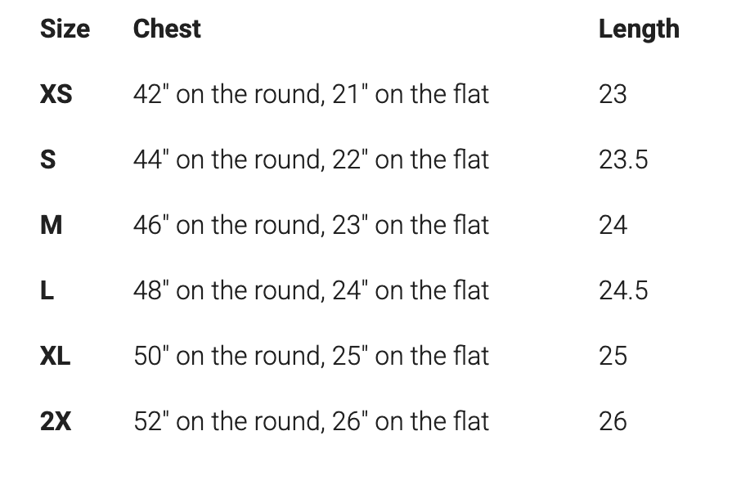Screen dimensions: 741x494
Task: Click the Size column header
Action: [x=65, y=29]
